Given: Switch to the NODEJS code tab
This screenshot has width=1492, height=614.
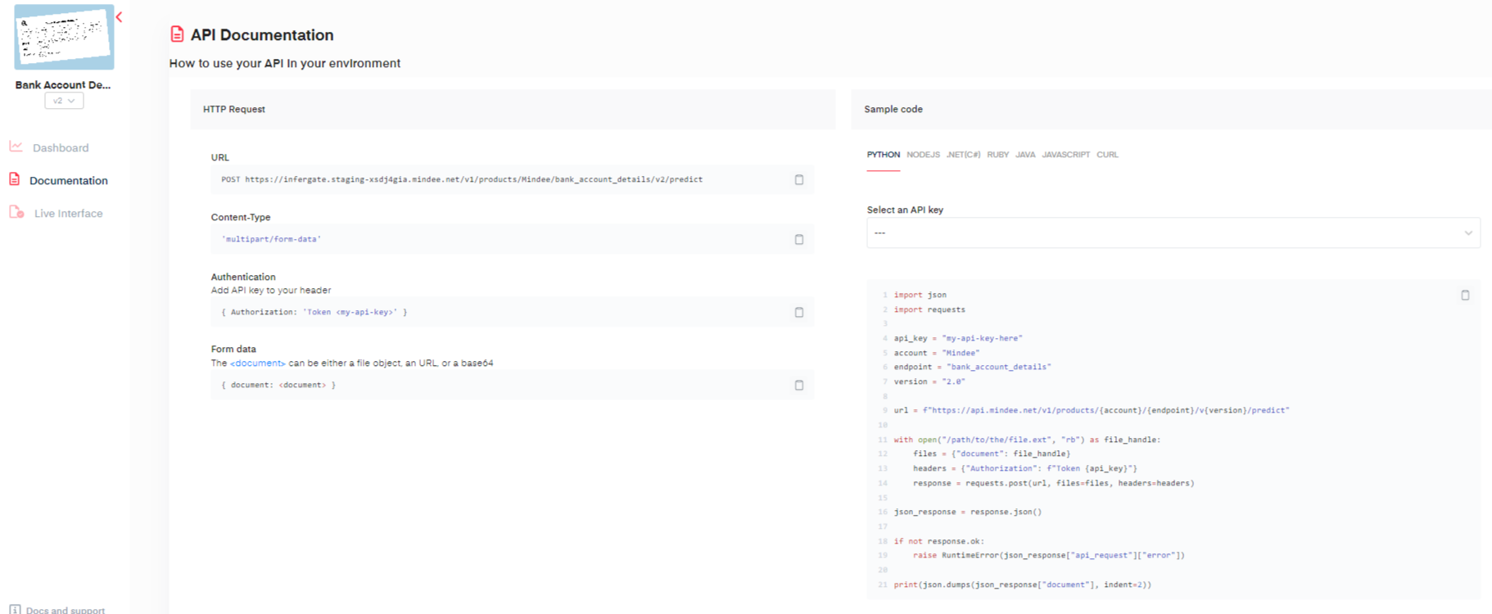Looking at the screenshot, I should pos(923,155).
